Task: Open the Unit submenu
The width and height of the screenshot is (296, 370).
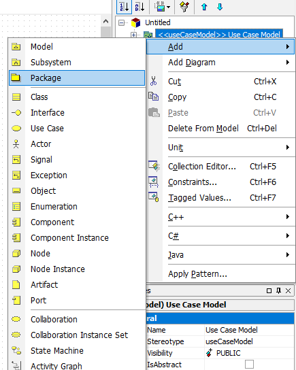Action: pyautogui.click(x=220, y=148)
